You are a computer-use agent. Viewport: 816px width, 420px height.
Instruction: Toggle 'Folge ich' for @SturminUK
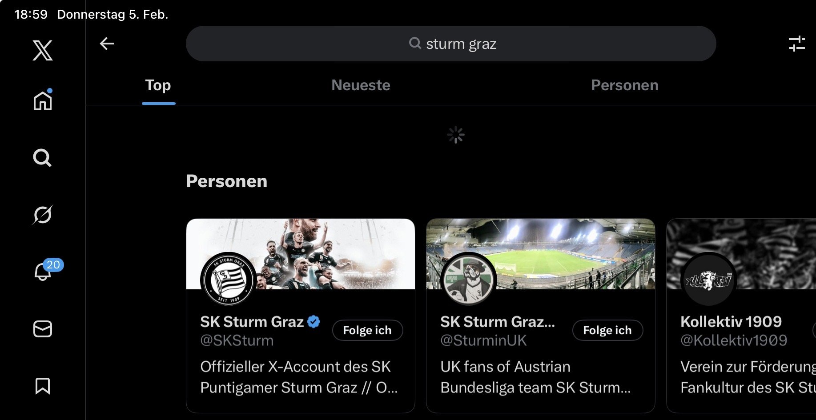pyautogui.click(x=607, y=330)
